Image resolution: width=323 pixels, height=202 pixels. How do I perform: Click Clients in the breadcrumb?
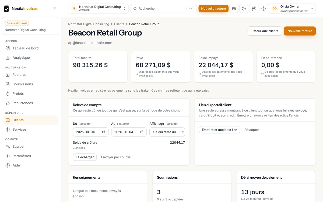119,24
